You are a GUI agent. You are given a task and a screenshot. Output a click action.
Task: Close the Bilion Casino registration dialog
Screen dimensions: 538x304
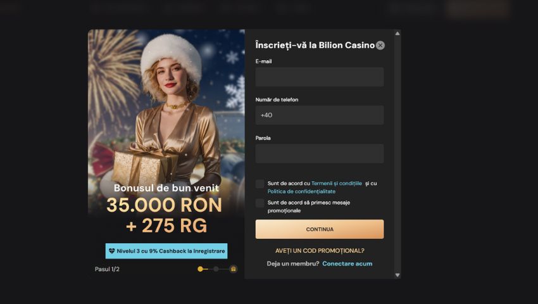pyautogui.click(x=380, y=46)
